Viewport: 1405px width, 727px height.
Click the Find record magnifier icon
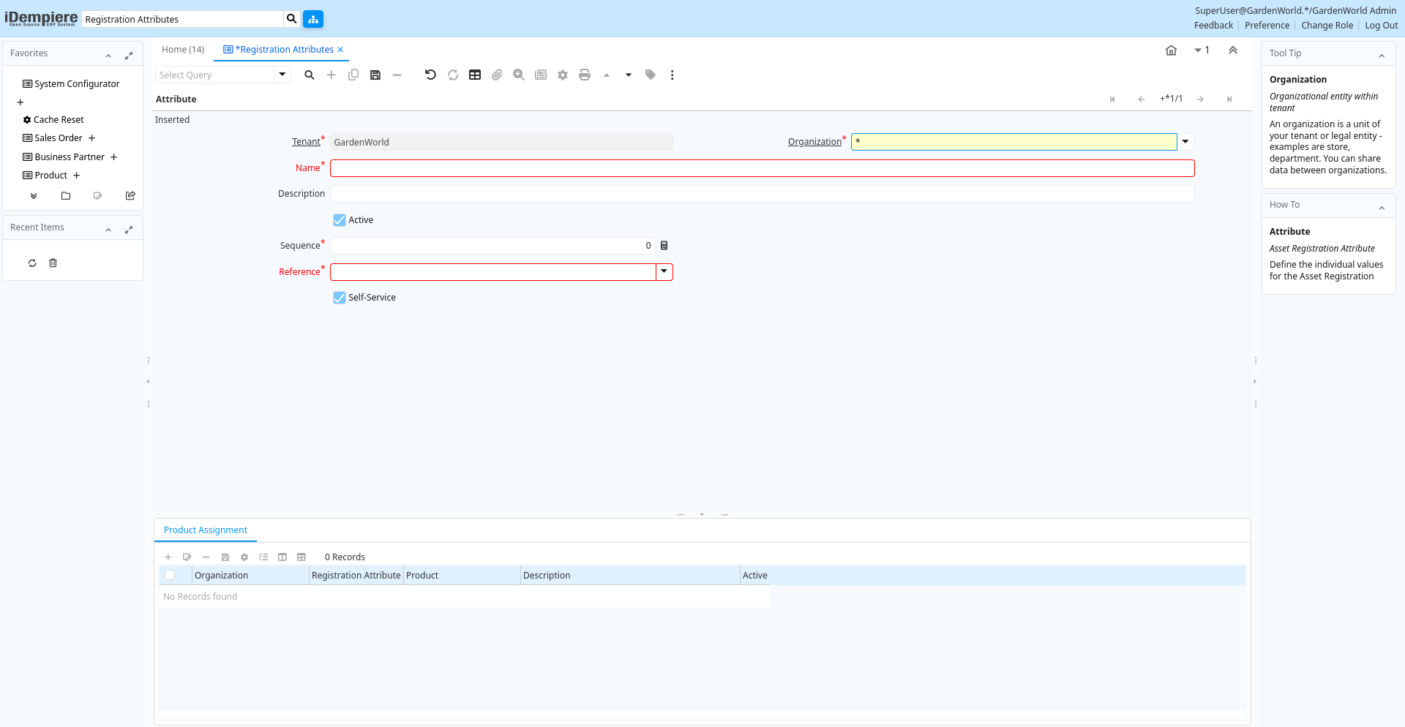click(x=310, y=75)
